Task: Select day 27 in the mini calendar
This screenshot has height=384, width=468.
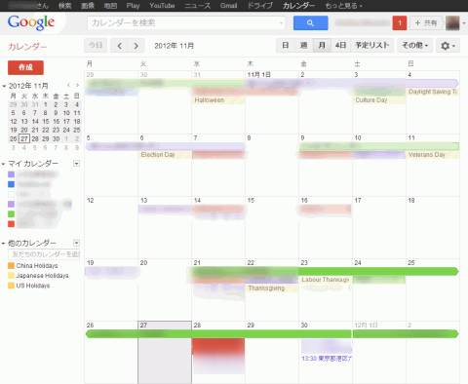Action: [x=24, y=138]
